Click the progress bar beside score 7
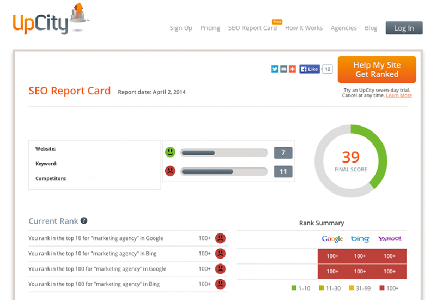 pyautogui.click(x=224, y=153)
